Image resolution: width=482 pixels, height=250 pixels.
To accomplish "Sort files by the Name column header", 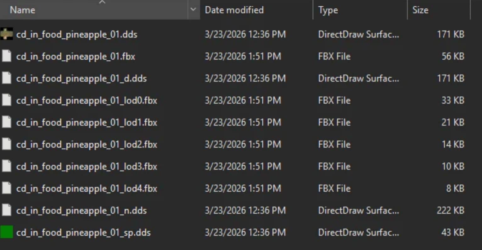I will pyautogui.click(x=23, y=10).
